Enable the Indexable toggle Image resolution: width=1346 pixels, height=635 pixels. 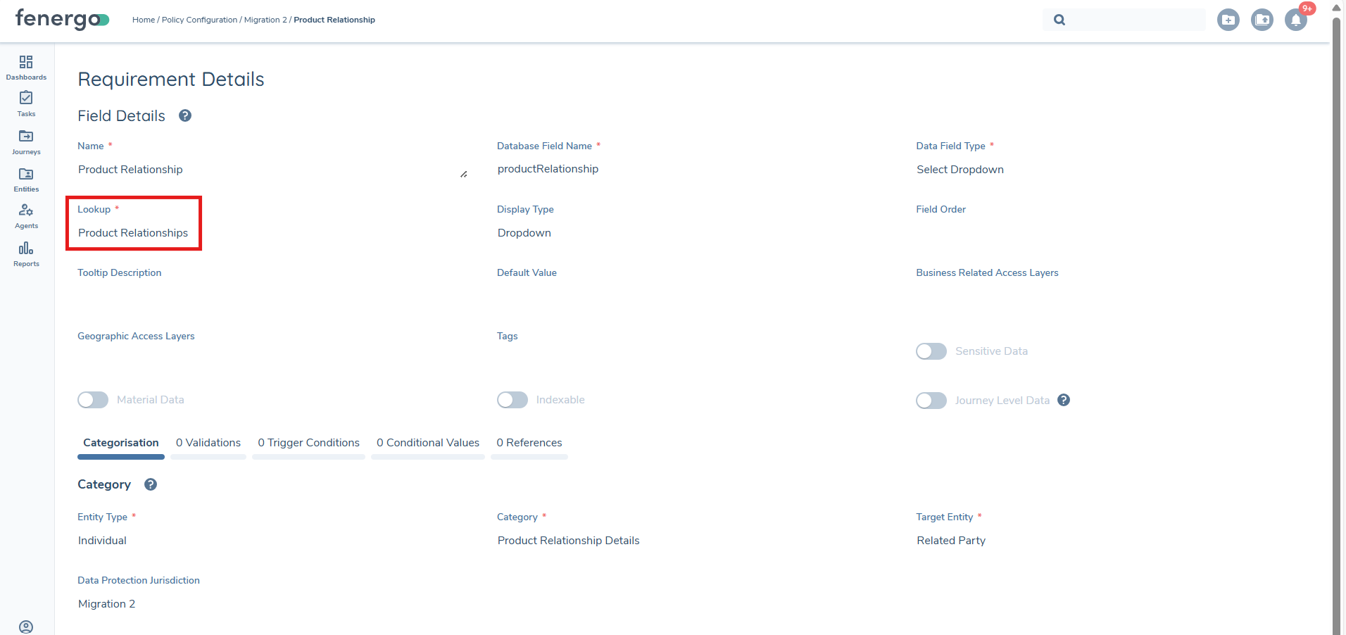point(512,399)
